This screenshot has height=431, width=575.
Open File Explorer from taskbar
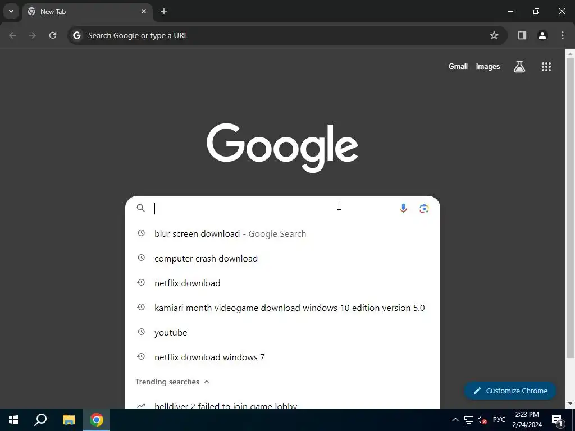tap(69, 420)
